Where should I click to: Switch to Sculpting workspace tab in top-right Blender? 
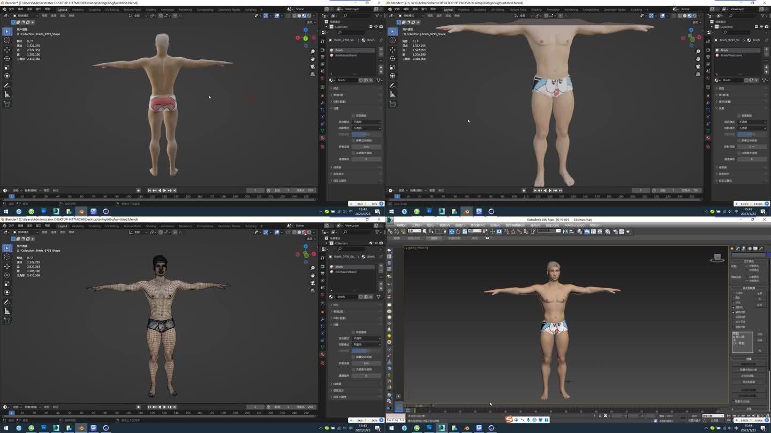click(480, 9)
